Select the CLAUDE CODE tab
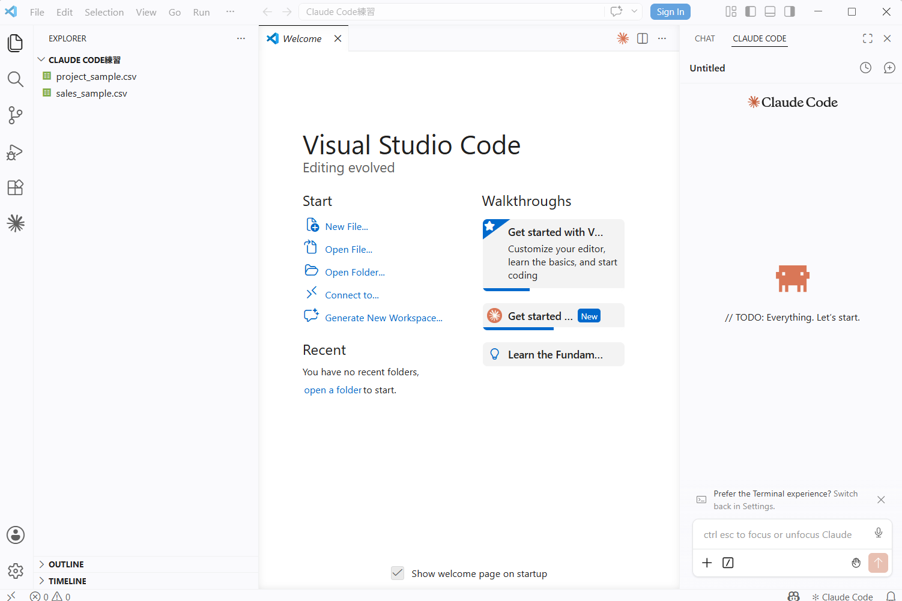Screen dimensions: 902x601 click(760, 38)
